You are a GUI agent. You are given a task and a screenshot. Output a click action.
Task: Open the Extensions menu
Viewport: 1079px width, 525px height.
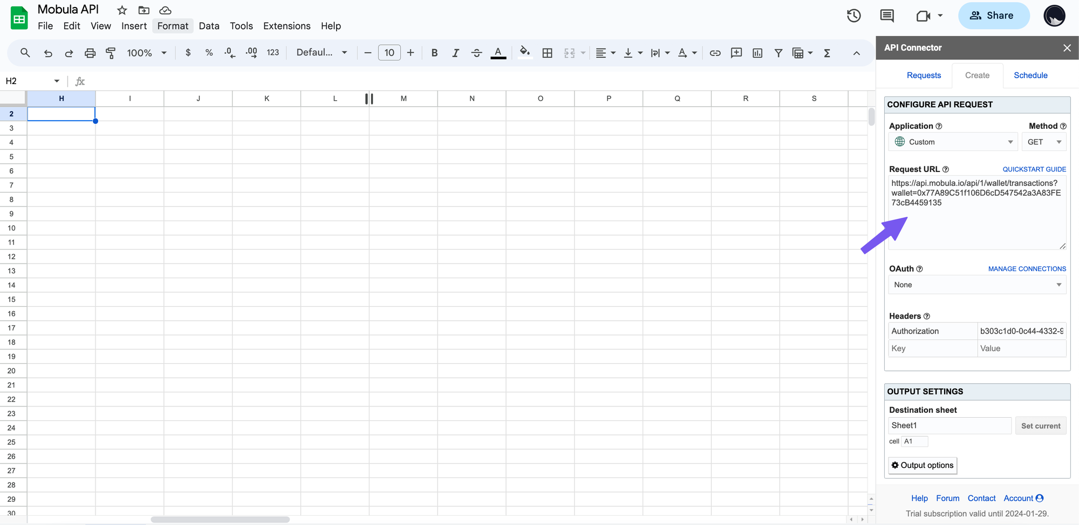coord(286,26)
